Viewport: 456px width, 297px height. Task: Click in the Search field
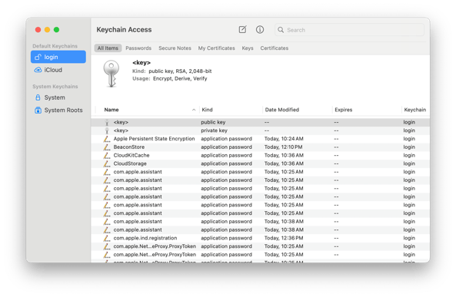click(349, 30)
